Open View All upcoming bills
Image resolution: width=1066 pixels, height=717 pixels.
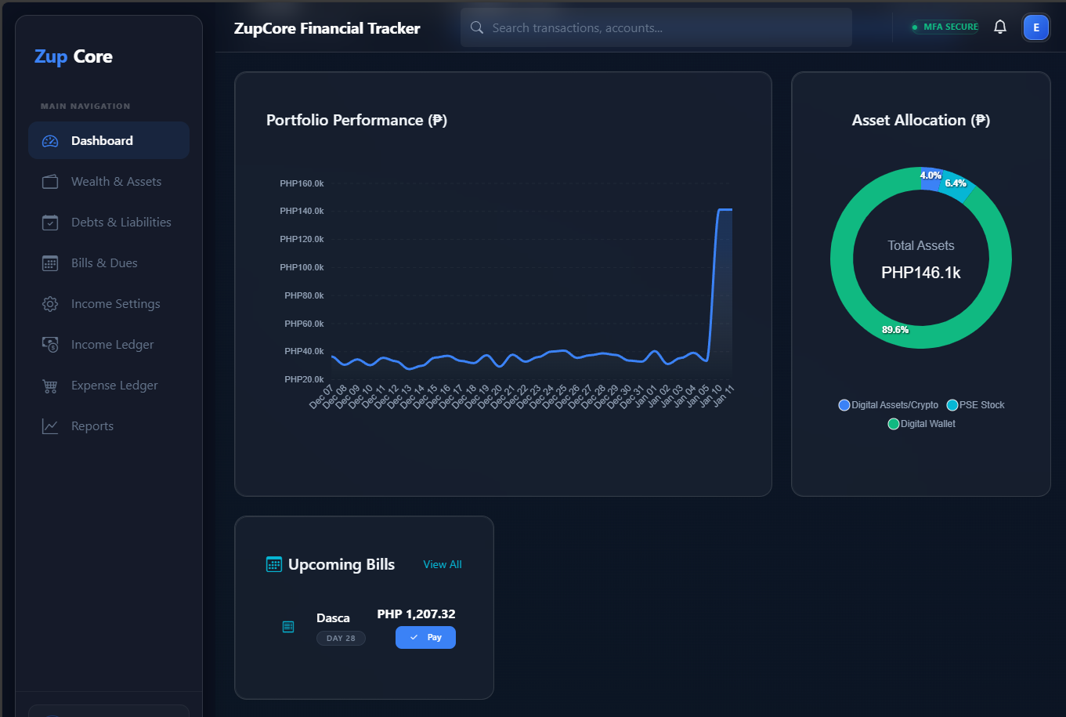click(442, 563)
